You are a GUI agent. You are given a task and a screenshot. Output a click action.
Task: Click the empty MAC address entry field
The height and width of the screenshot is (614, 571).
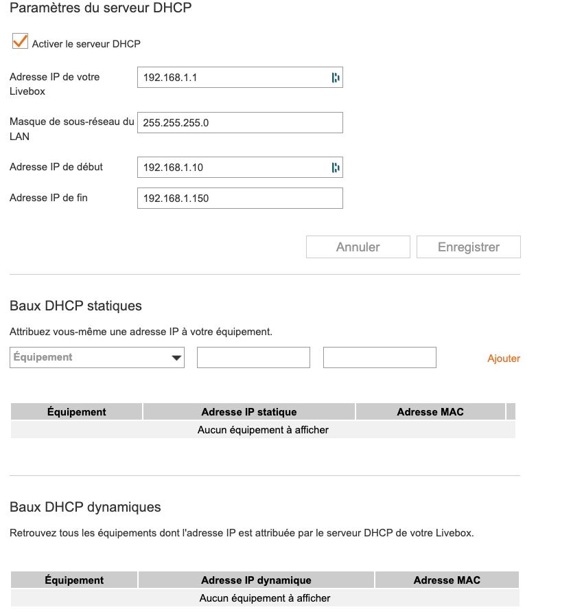tap(380, 357)
